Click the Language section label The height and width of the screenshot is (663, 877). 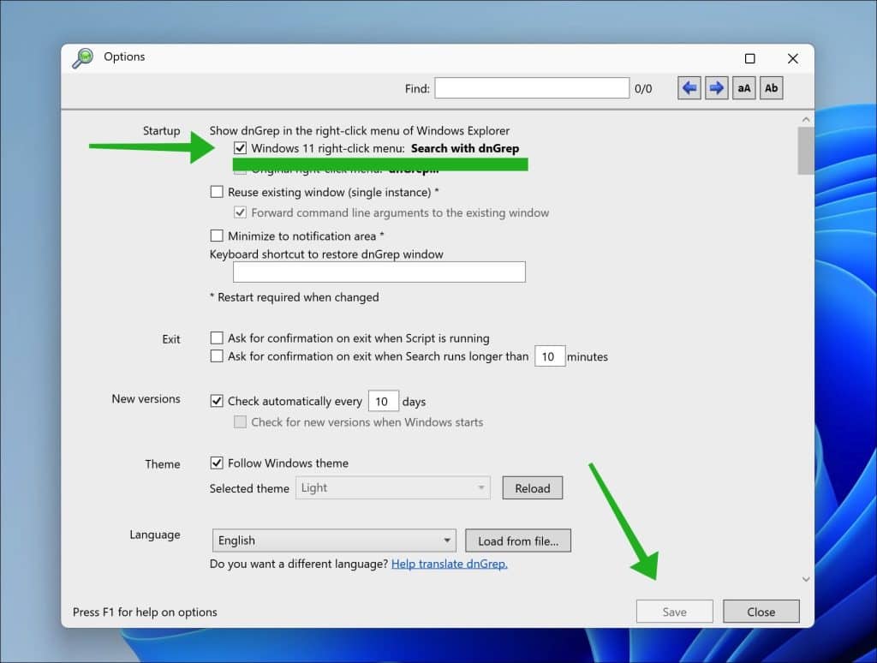155,535
